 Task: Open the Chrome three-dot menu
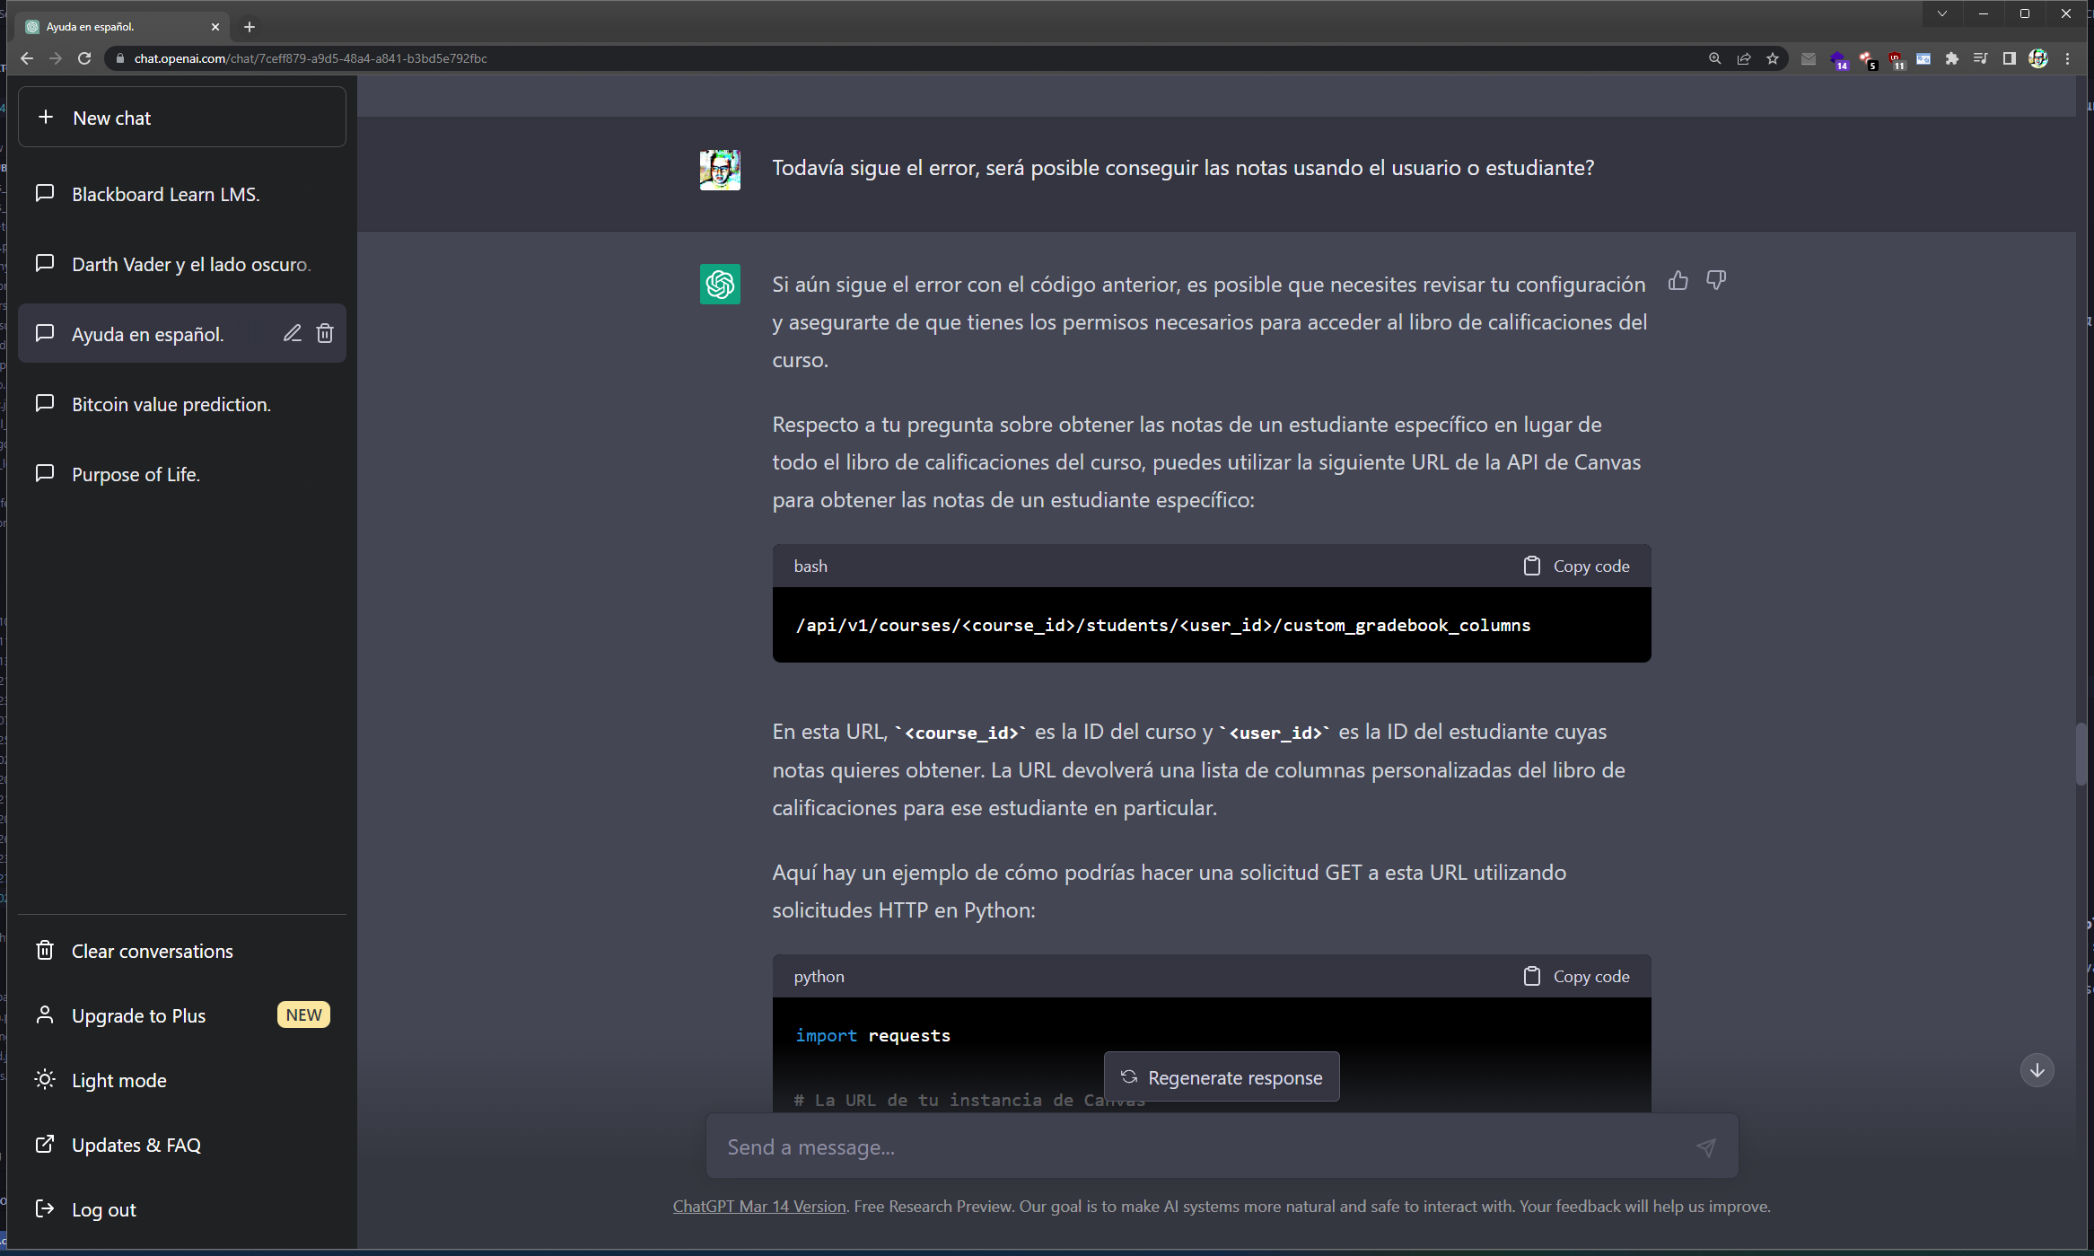[x=2067, y=58]
